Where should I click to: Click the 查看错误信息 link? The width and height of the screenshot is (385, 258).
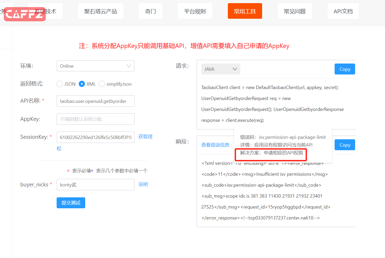click(215, 145)
